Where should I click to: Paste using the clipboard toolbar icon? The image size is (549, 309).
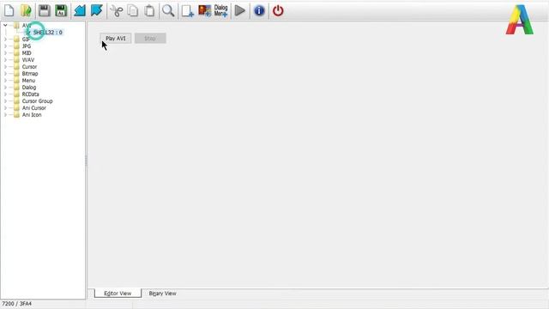[x=149, y=10]
